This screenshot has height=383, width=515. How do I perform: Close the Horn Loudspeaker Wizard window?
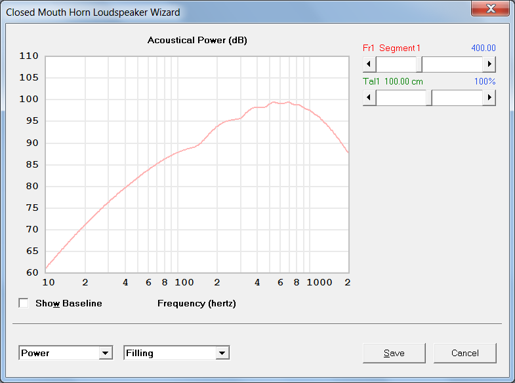coord(491,9)
